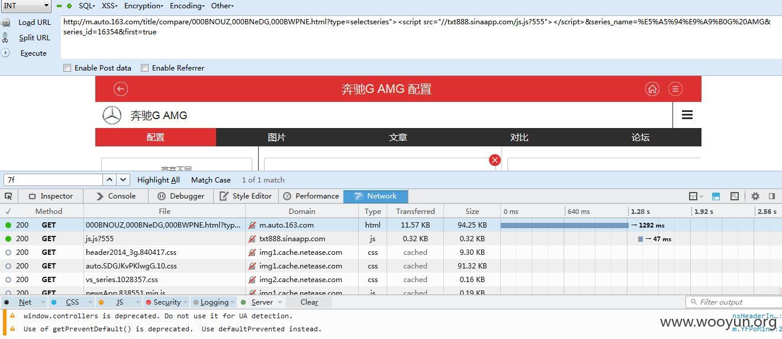Screen dimensions: 782x339
Task: Open the devtools frame selector icon
Action: coord(696,196)
